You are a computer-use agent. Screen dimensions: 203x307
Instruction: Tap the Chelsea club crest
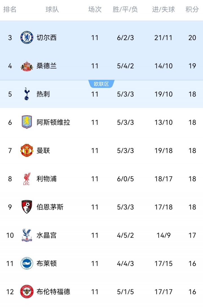[27, 38]
